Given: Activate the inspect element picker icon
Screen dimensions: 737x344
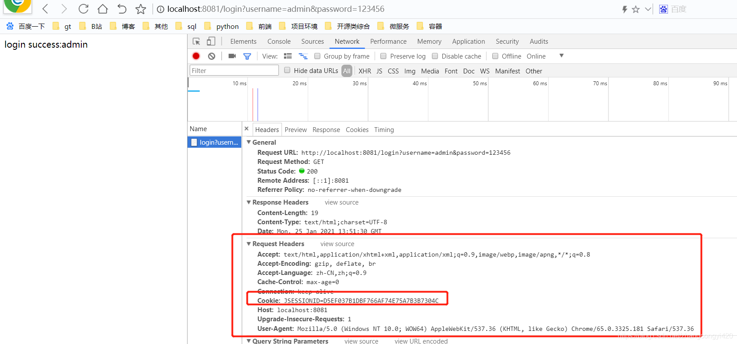Looking at the screenshot, I should pos(196,42).
